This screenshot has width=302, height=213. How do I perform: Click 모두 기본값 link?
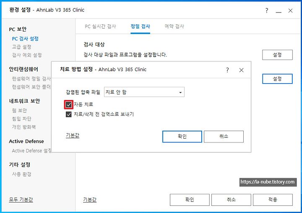coord(21,200)
